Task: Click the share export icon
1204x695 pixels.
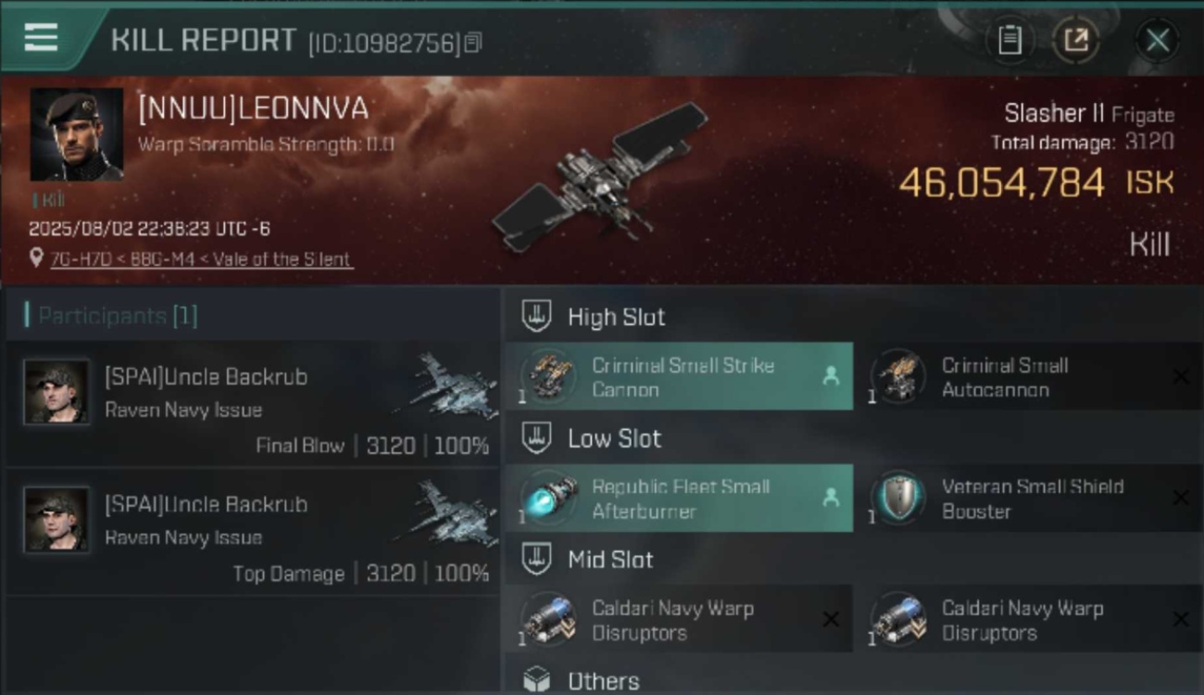Action: 1075,40
